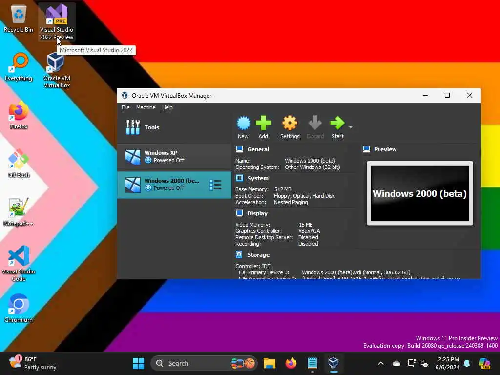Image resolution: width=500 pixels, height=375 pixels.
Task: Select the Git Bash desktop shortcut
Action: (x=19, y=164)
